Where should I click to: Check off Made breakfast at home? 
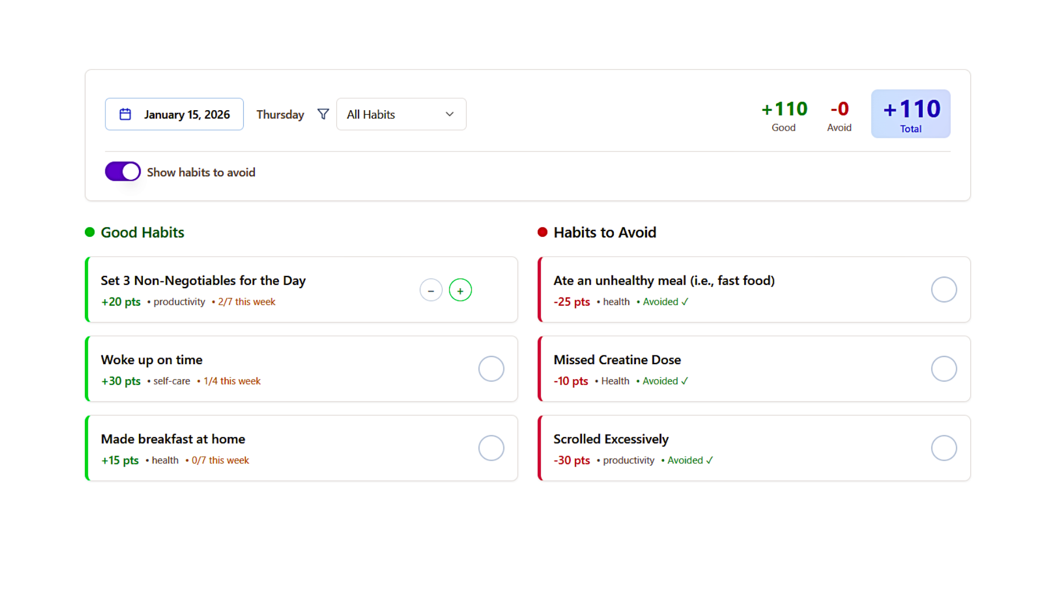pyautogui.click(x=491, y=448)
